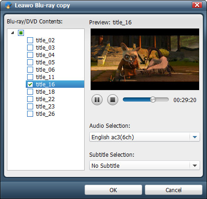207x199 pixels.
Task: Uncheck the title_16 checkbox
Action: coord(30,84)
